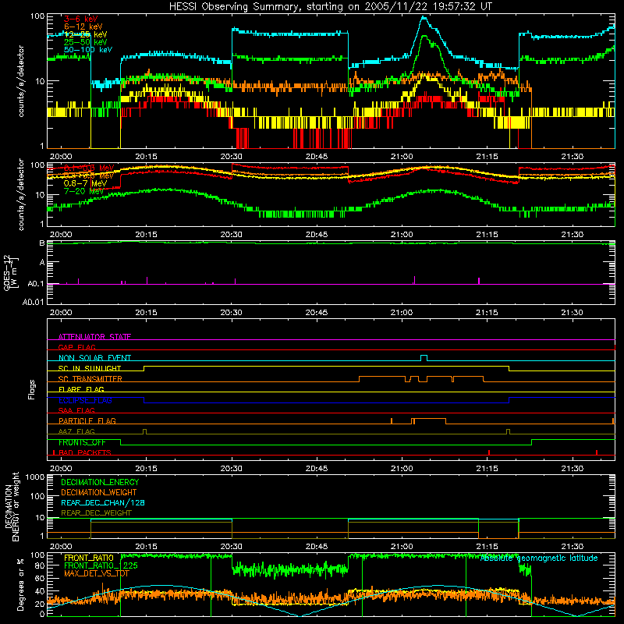Click the '60' tick on Degrees axis
This screenshot has height=624, width=624.
(40, 578)
